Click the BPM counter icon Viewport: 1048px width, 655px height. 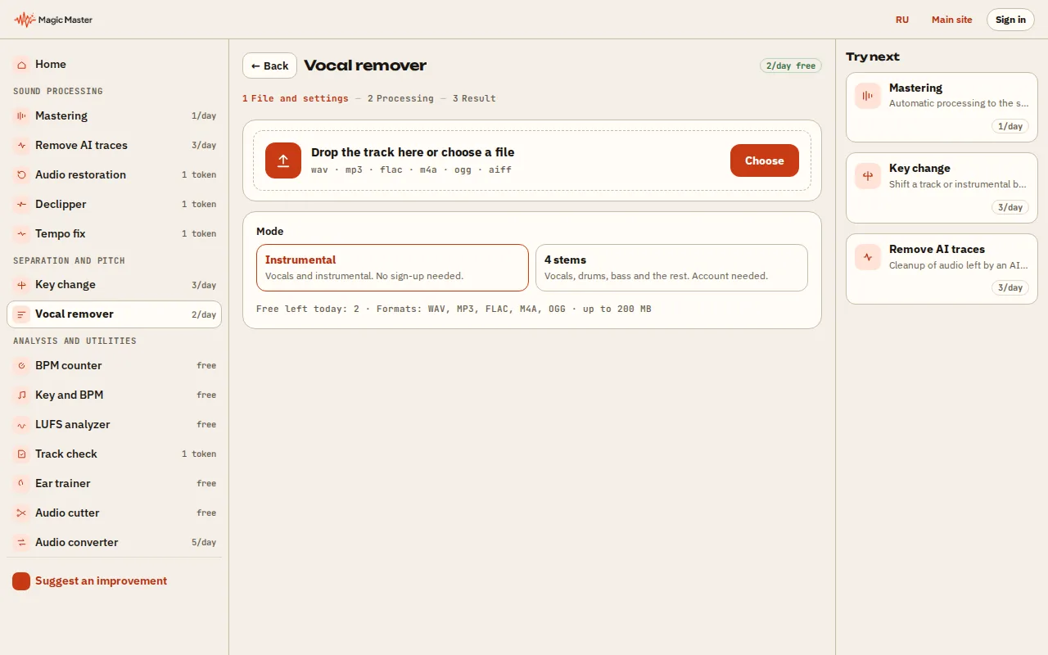point(21,366)
